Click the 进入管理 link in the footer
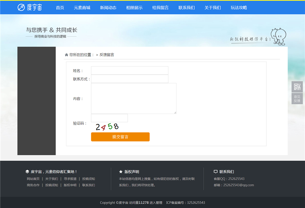This screenshot has height=208, width=305. (x=156, y=203)
